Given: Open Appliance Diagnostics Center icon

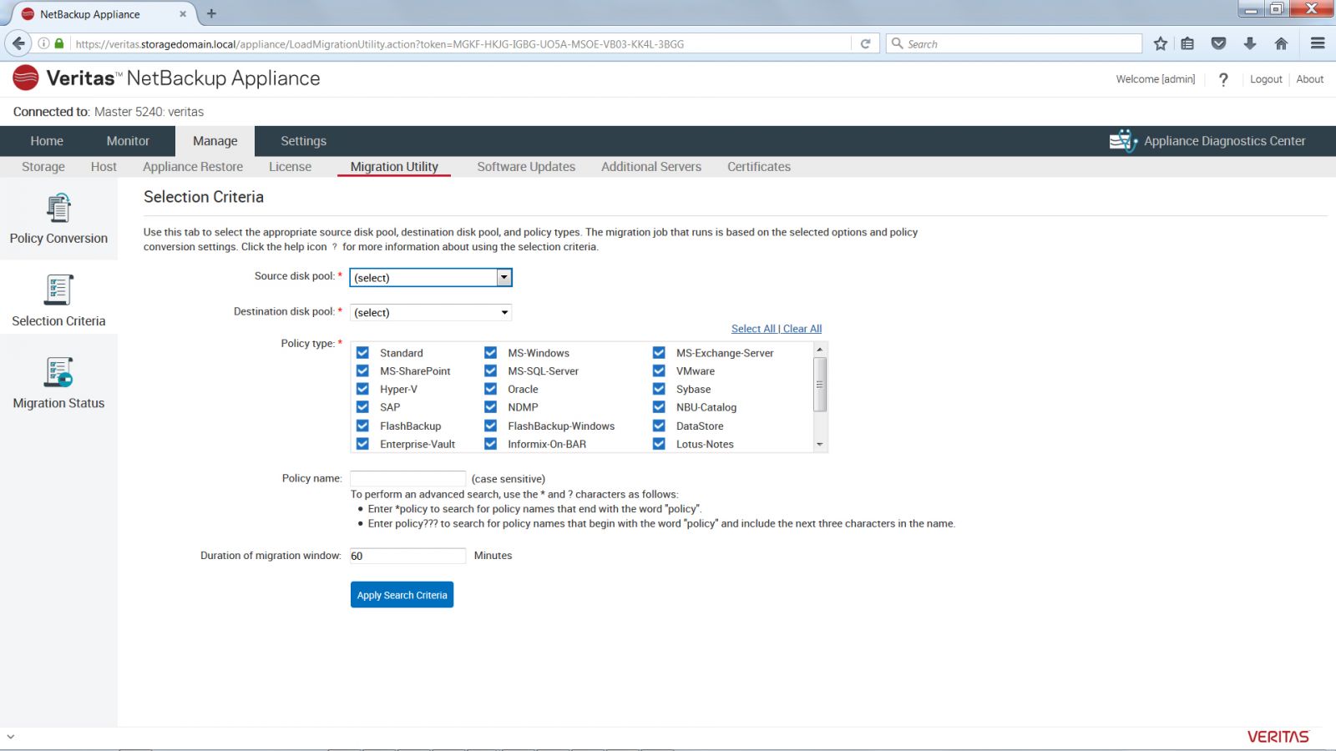Looking at the screenshot, I should (x=1123, y=141).
